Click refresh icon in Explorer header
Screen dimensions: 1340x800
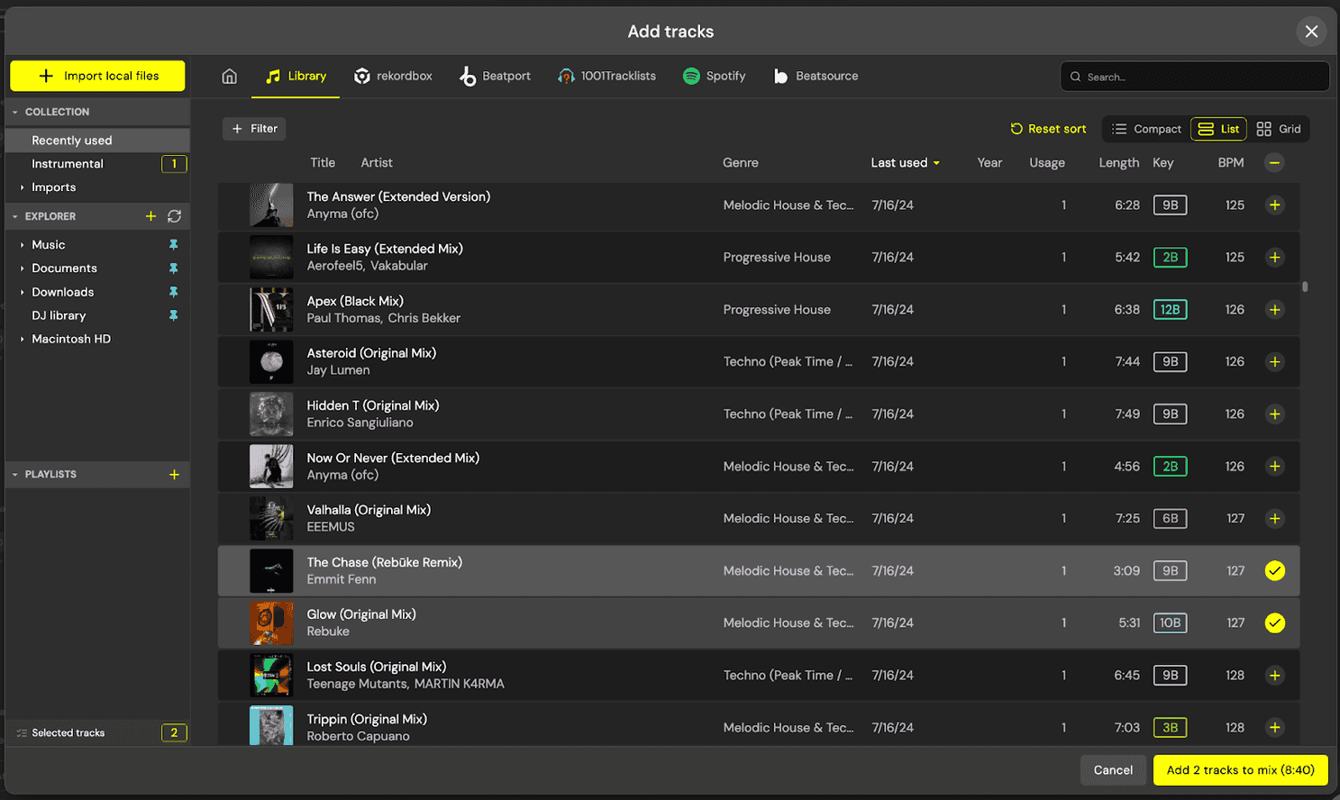174,216
